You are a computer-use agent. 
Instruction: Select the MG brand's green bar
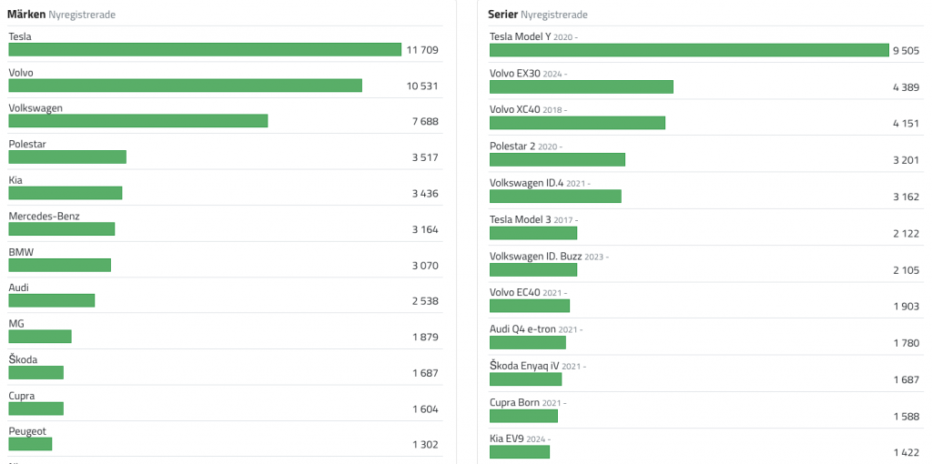[x=40, y=337]
